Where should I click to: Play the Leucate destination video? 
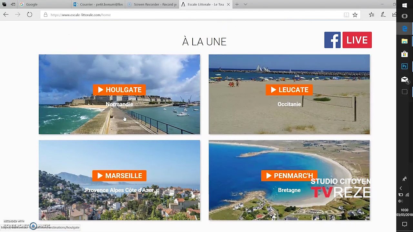point(289,90)
